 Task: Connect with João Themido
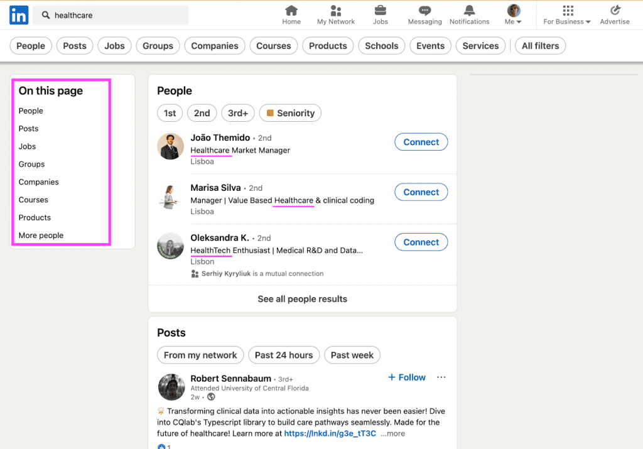pyautogui.click(x=421, y=142)
